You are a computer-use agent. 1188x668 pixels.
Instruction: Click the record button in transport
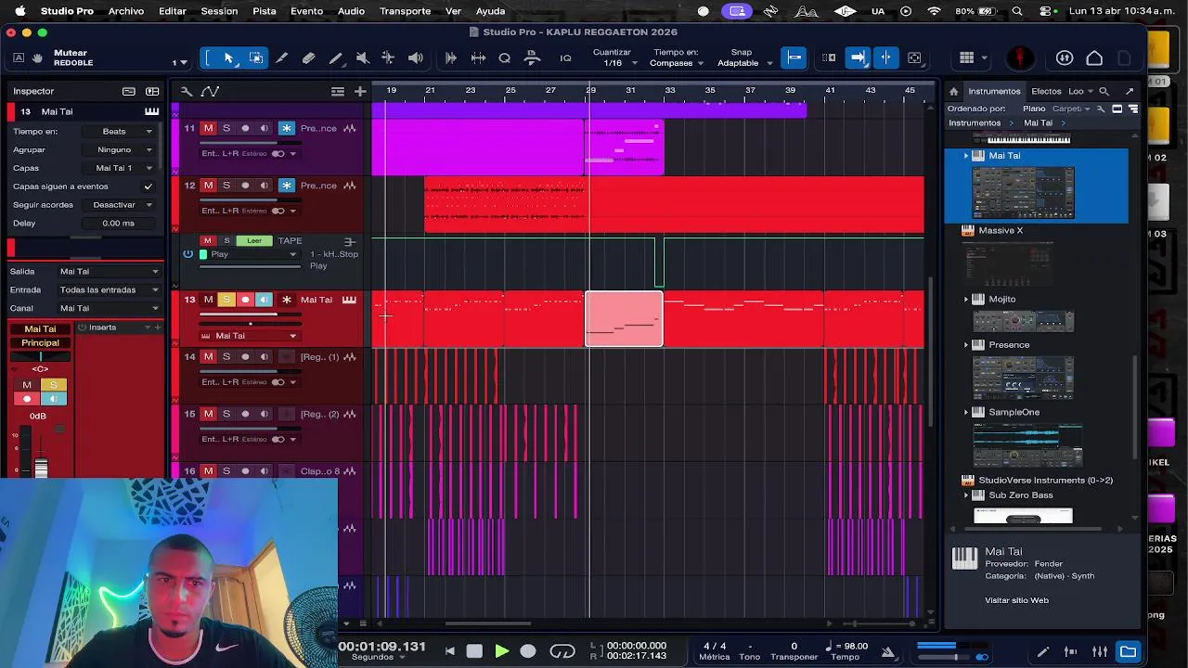point(528,651)
